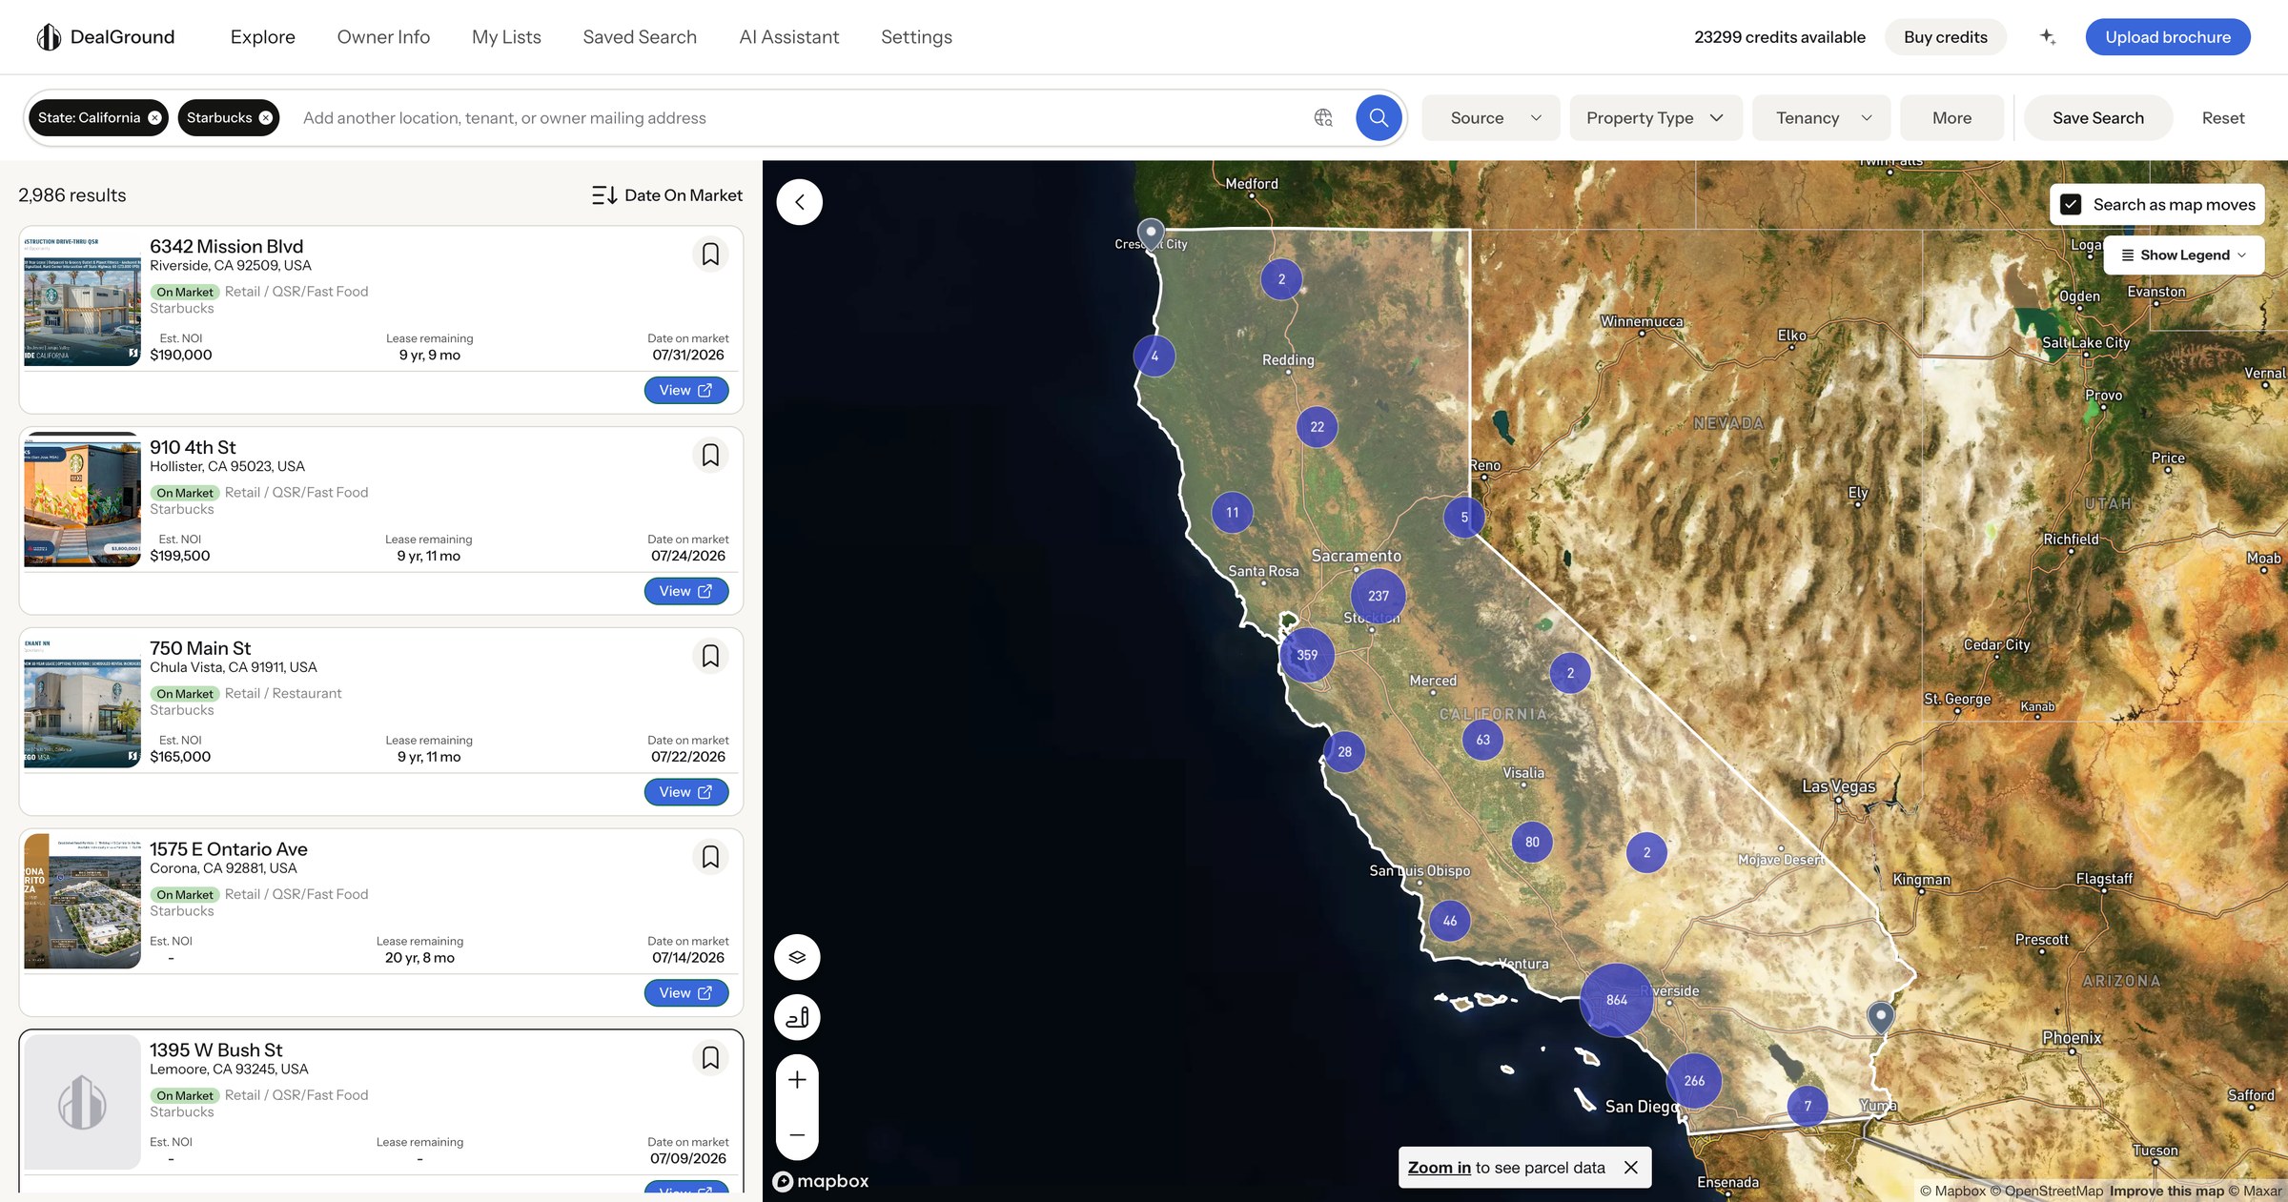Click the Zoom in parcel data link

pyautogui.click(x=1440, y=1168)
